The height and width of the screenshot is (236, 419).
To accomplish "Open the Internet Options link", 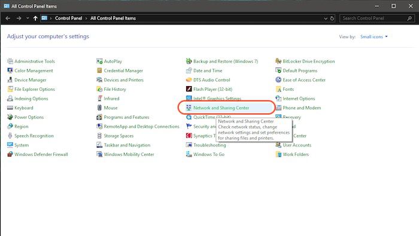I will (299, 99).
